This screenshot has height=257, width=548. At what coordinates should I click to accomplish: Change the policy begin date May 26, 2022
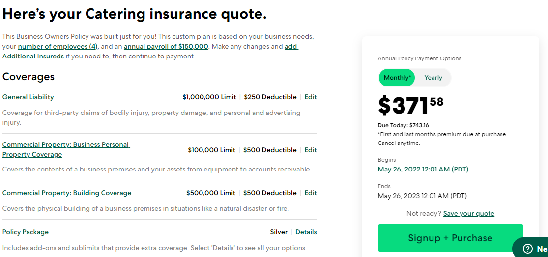pos(423,170)
